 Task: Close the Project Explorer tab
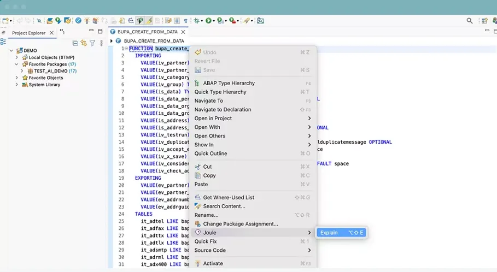tap(52, 33)
